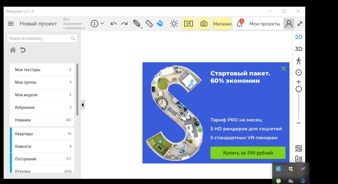338x184 pixels.
Task: Go back in the catalog
Action: [x=23, y=50]
